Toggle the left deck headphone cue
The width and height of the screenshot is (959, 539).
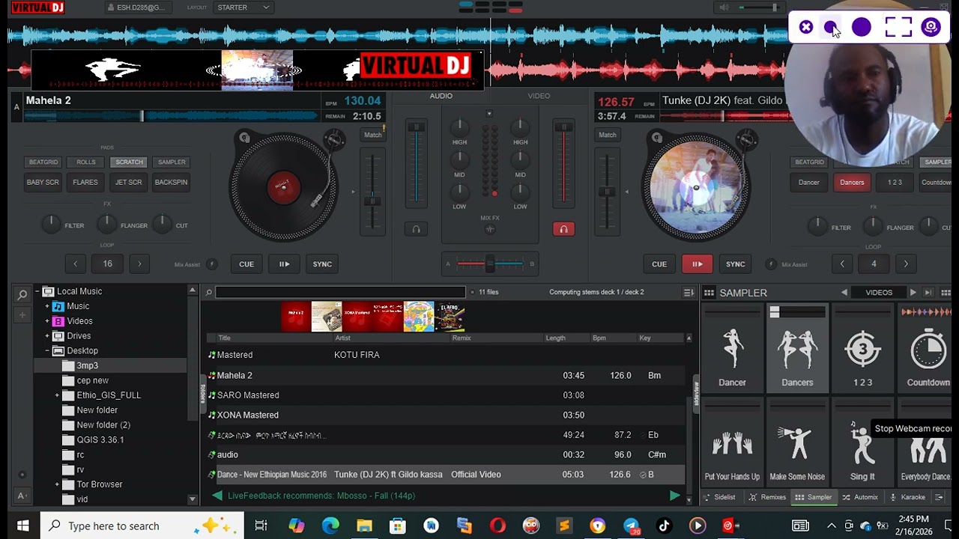(x=417, y=229)
